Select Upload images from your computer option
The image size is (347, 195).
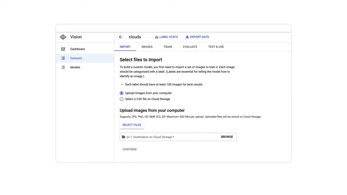(x=121, y=93)
